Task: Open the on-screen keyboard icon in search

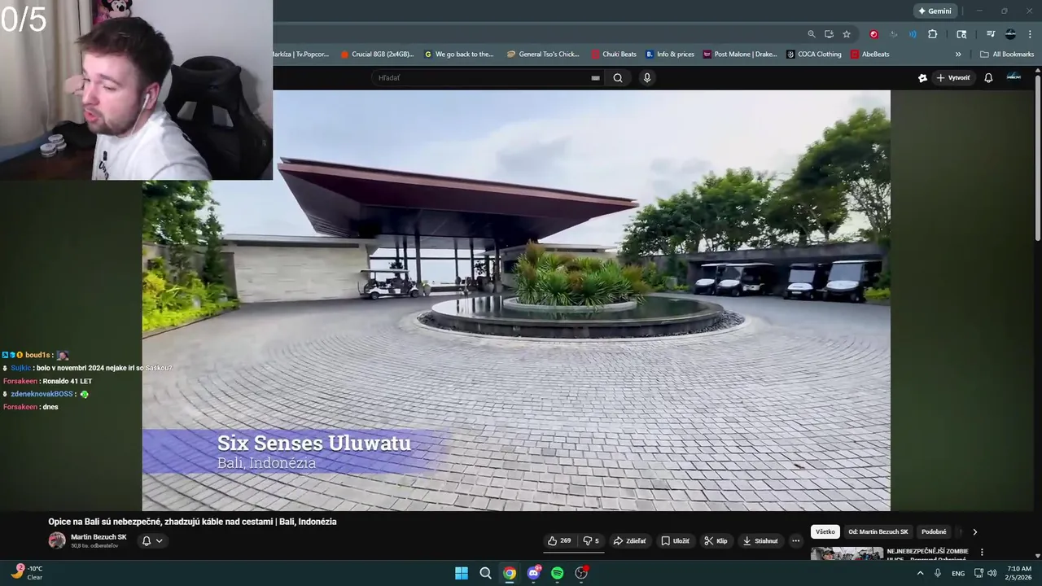Action: tap(595, 78)
